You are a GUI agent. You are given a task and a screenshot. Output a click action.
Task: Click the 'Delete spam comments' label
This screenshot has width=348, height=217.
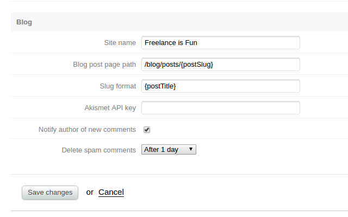pyautogui.click(x=98, y=150)
